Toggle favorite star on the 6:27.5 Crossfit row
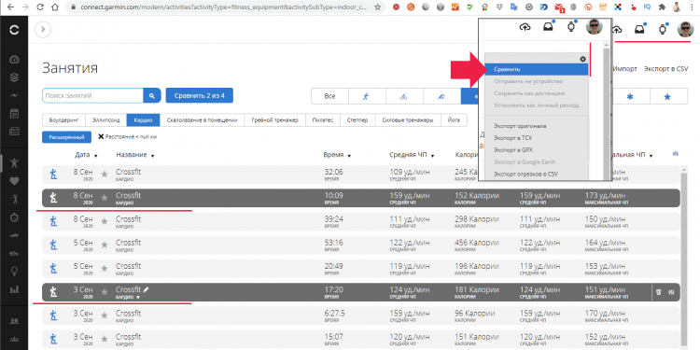The image size is (700, 350). click(x=105, y=315)
